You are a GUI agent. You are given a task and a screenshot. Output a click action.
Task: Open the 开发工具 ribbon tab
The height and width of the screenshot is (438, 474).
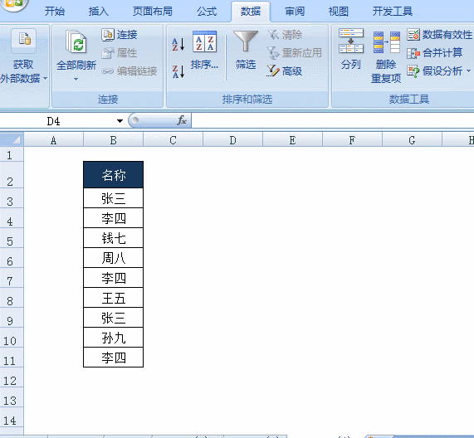coord(393,12)
